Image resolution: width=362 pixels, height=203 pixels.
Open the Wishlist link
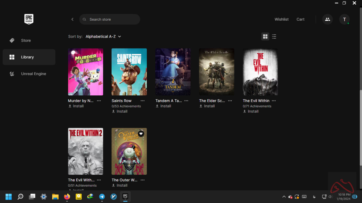[x=281, y=19]
